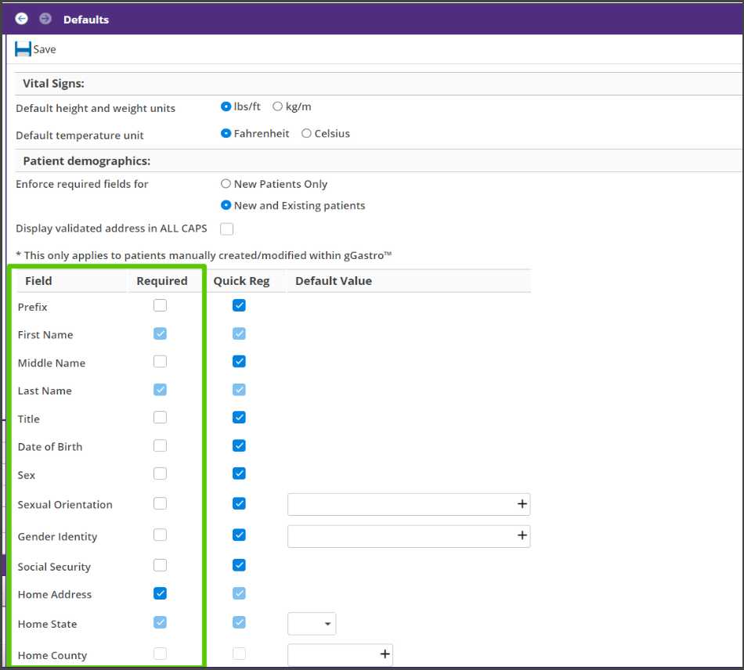Image resolution: width=744 pixels, height=670 pixels.
Task: Toggle Quick Reg checkbox for Home State
Action: (239, 622)
